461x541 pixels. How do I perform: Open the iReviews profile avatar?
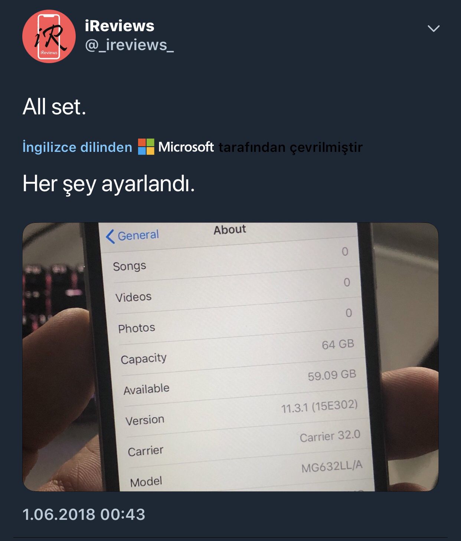click(x=49, y=36)
